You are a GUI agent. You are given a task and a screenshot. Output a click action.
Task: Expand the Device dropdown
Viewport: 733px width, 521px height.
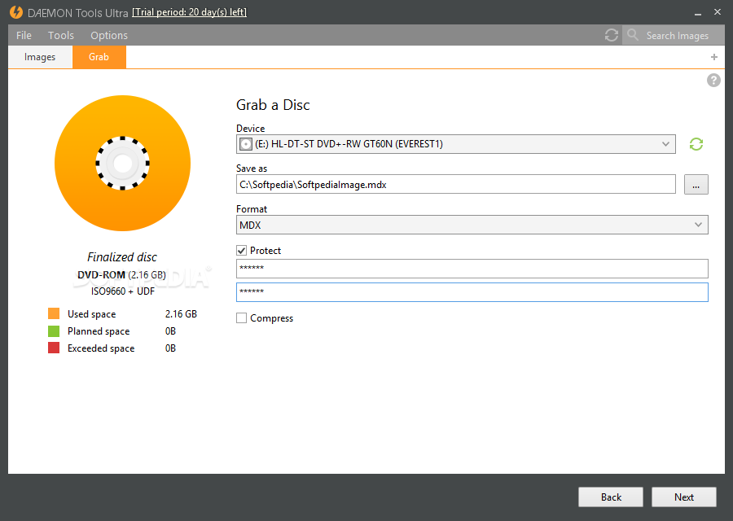point(665,144)
